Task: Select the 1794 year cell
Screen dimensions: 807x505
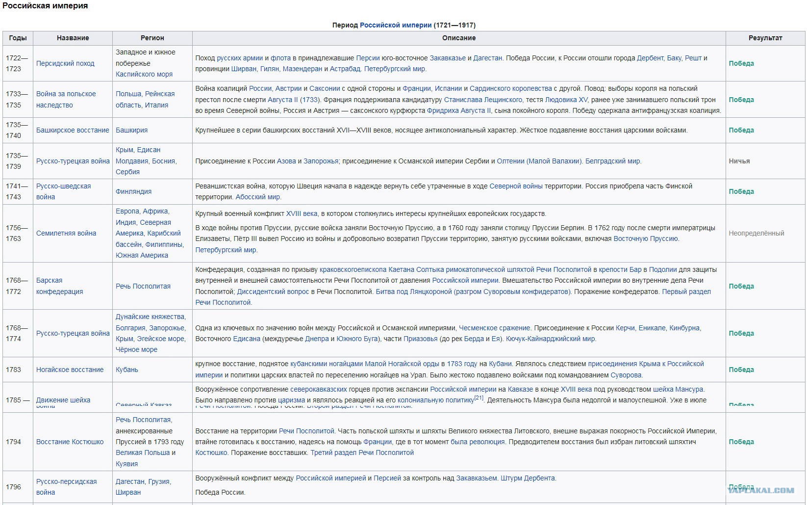Action: 18,442
